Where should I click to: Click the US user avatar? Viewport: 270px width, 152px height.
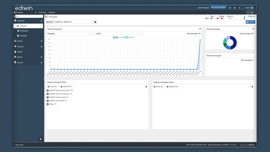tap(252, 8)
